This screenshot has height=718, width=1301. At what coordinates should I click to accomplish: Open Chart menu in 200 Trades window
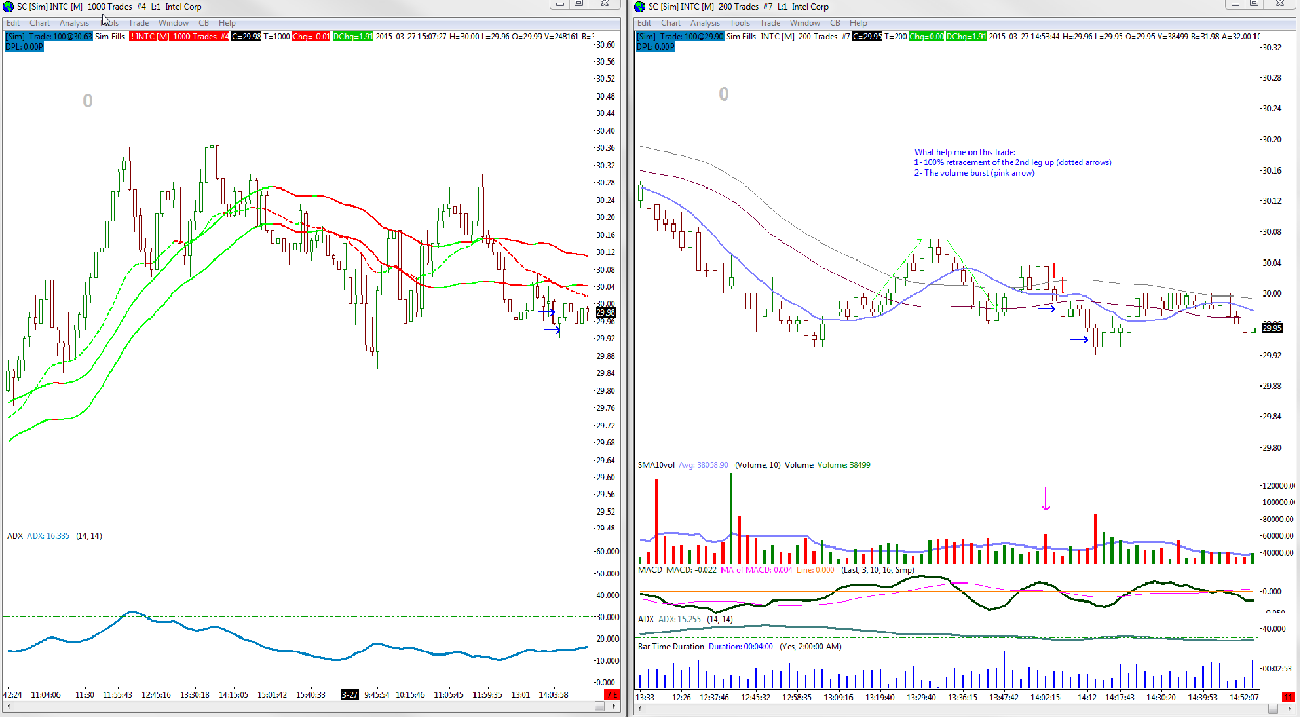pyautogui.click(x=671, y=22)
